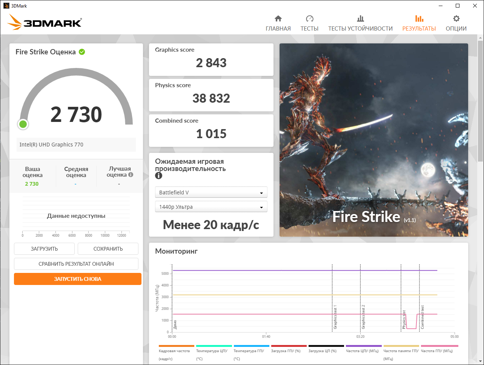Toggle the Загрузка ГПУ red legend swatch
The height and width of the screenshot is (365, 484).
point(289,346)
